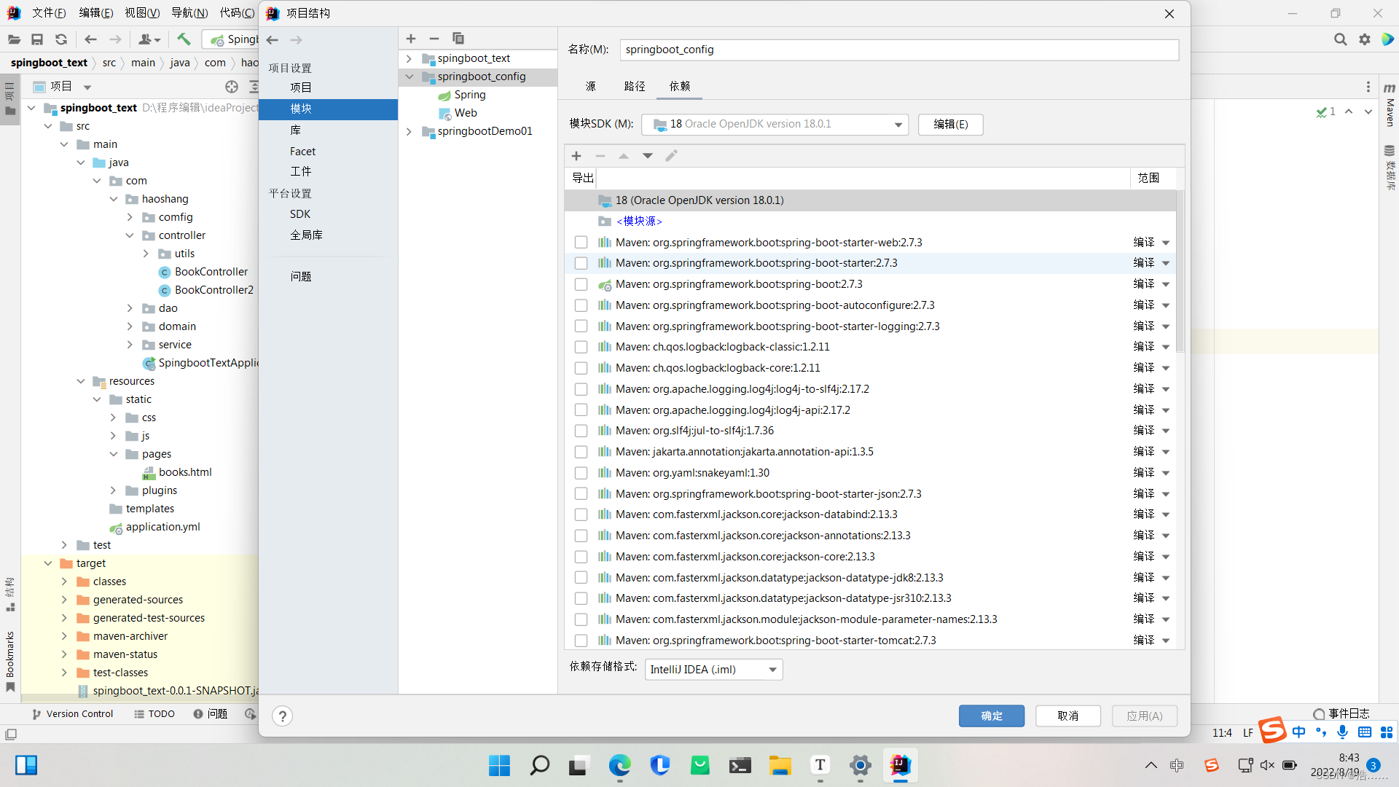Image resolution: width=1399 pixels, height=787 pixels.
Task: Collapse the springboot_config module node
Action: (x=409, y=77)
